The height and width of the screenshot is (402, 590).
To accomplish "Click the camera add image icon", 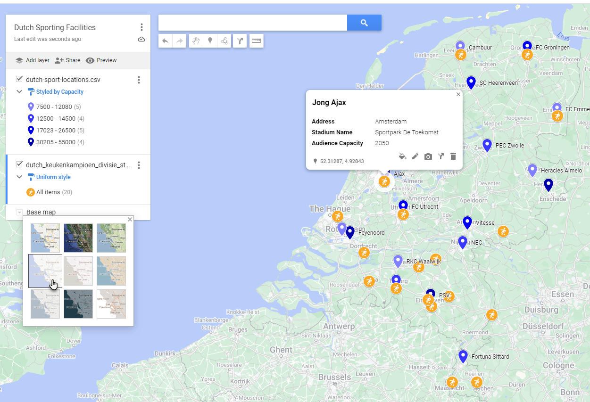I will tap(428, 156).
